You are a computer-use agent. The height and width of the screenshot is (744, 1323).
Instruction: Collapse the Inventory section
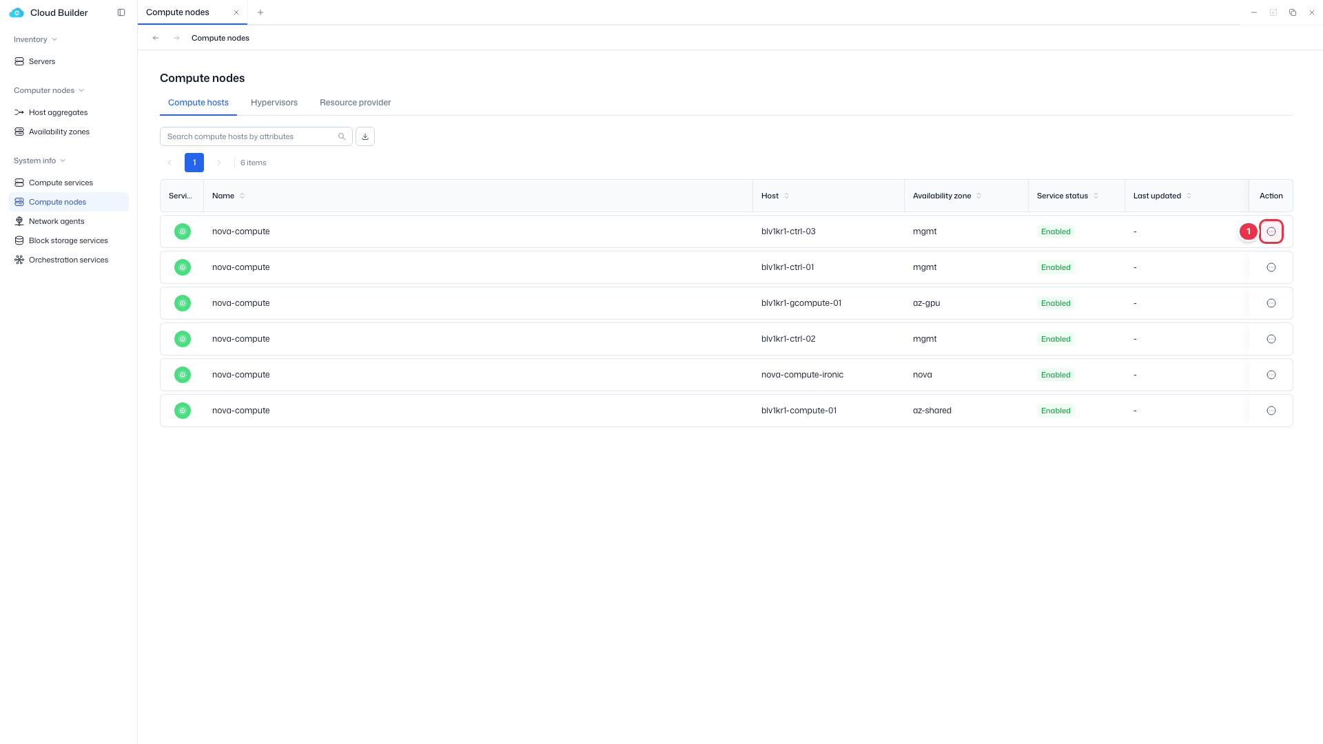point(35,39)
